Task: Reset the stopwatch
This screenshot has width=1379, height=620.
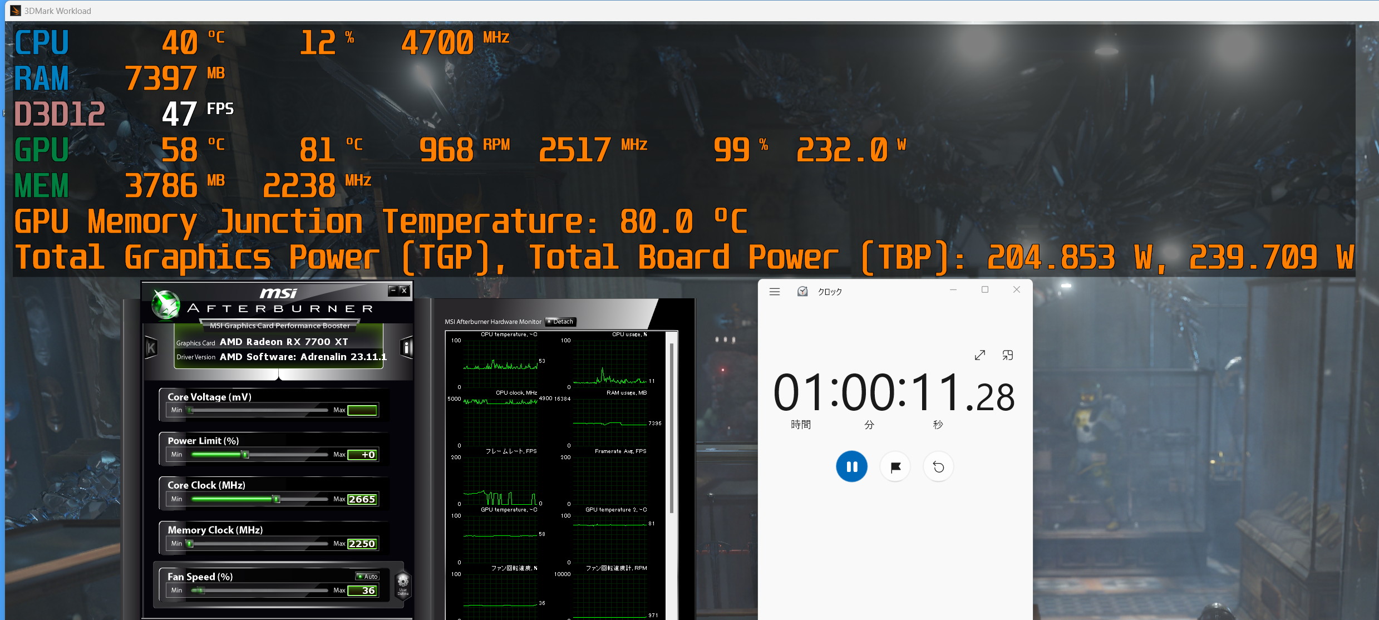Action: pos(938,466)
